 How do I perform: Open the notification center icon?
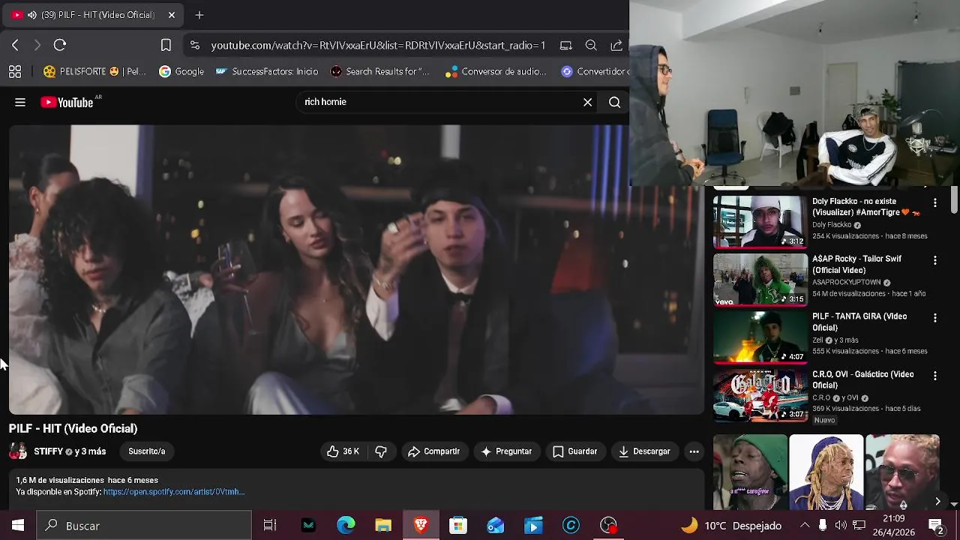tap(936, 526)
